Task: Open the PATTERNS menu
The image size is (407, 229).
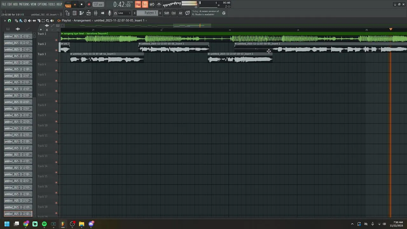Action: (x=24, y=4)
